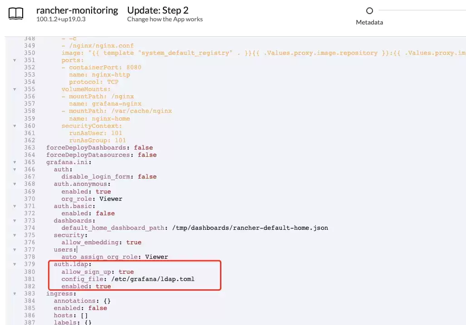Click enabled: false under auth.basic

(88, 213)
